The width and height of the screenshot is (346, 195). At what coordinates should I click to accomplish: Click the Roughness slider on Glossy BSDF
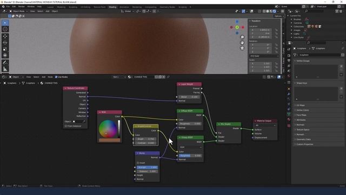pyautogui.click(x=190, y=155)
